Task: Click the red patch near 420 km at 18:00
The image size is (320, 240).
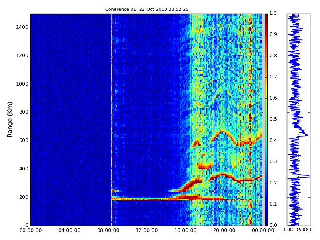Action: point(206,166)
